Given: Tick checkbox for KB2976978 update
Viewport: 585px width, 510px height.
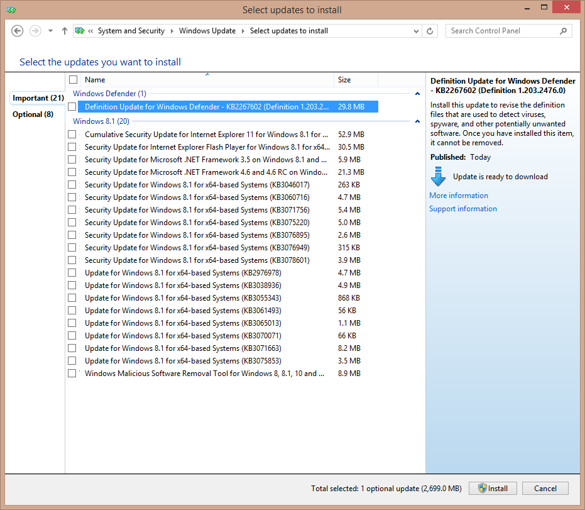Looking at the screenshot, I should pyautogui.click(x=72, y=273).
